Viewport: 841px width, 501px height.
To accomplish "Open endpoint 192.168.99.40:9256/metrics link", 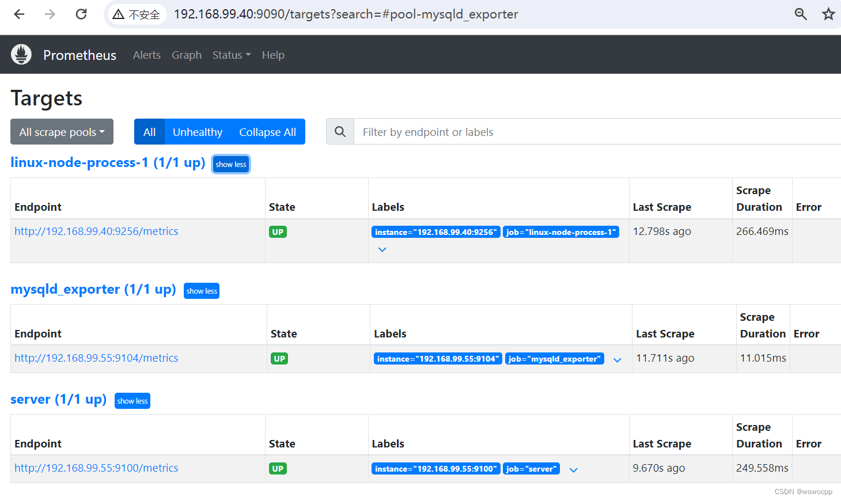I will click(x=96, y=231).
